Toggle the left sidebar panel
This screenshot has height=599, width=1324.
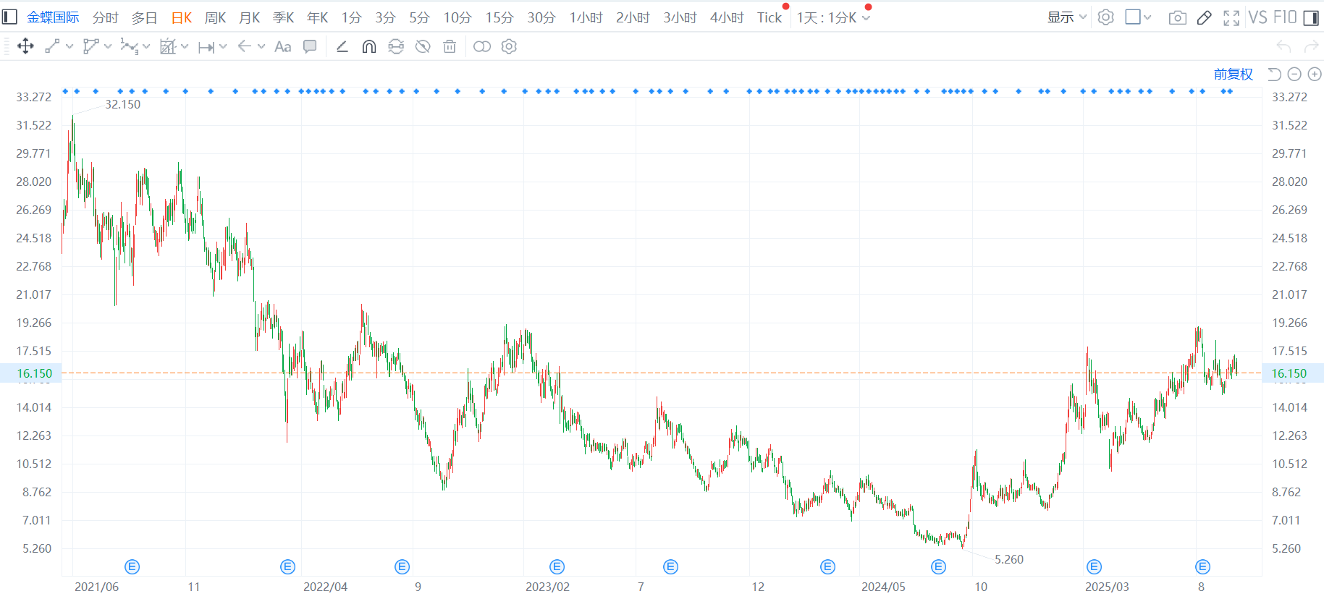pyautogui.click(x=9, y=17)
